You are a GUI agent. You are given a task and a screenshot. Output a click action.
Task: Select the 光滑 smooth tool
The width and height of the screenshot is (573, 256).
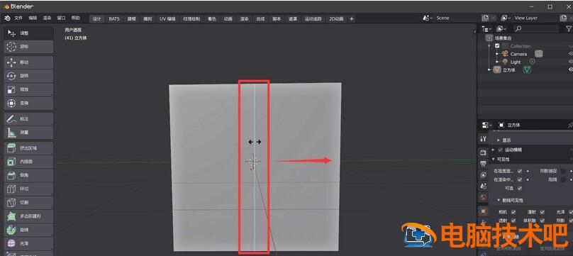(28, 243)
